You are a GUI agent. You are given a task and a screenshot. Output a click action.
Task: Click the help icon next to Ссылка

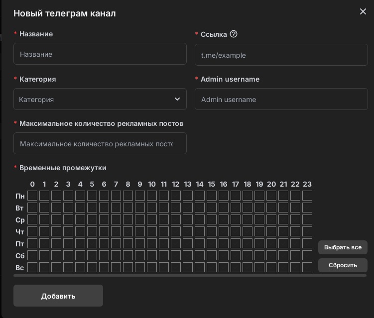234,34
